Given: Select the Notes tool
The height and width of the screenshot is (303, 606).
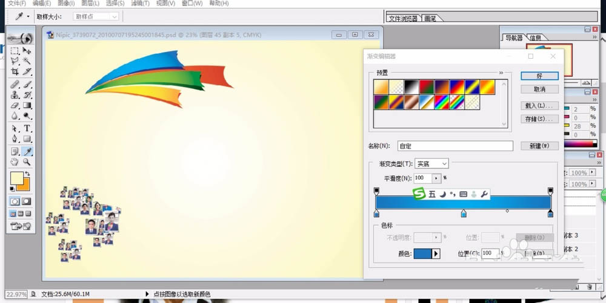Looking at the screenshot, I should [x=15, y=151].
